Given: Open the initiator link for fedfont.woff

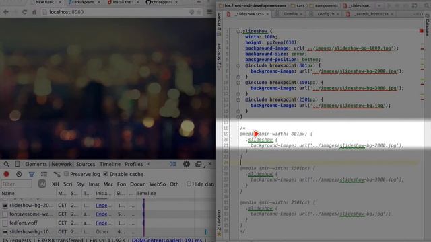Looking at the screenshot, I should (x=103, y=223).
